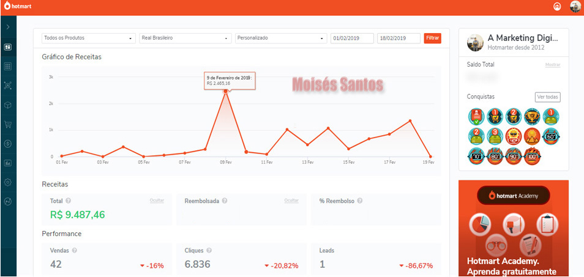Viewport: 584px width, 277px height.
Task: Click the Ver todas achievements button
Action: tap(547, 97)
